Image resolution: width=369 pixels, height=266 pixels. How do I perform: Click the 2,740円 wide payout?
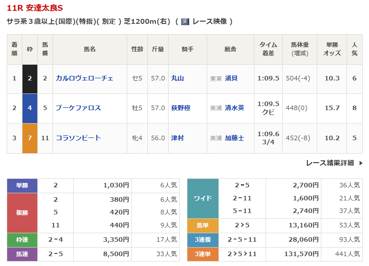tap(306, 211)
